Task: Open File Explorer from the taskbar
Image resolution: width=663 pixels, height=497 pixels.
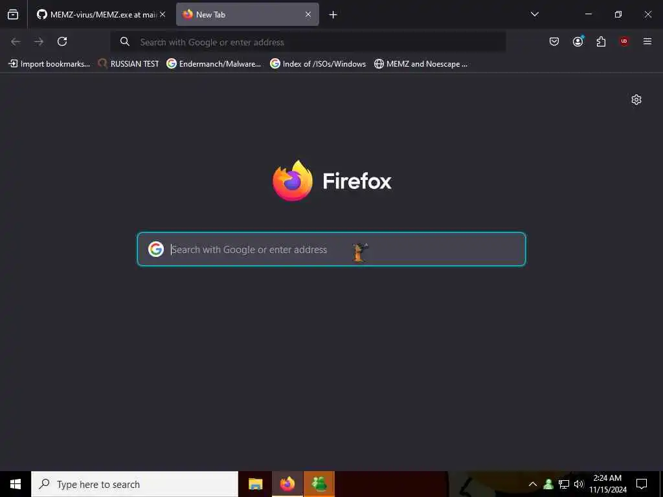Action: point(255,484)
